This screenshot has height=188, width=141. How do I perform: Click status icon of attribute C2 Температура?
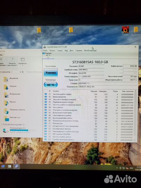[46, 123]
